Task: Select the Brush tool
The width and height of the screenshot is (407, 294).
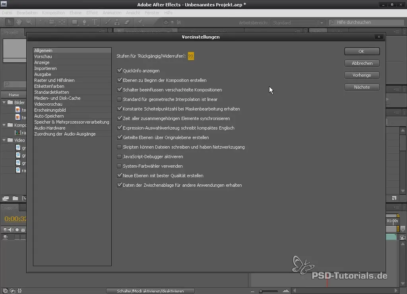Action: (107, 22)
